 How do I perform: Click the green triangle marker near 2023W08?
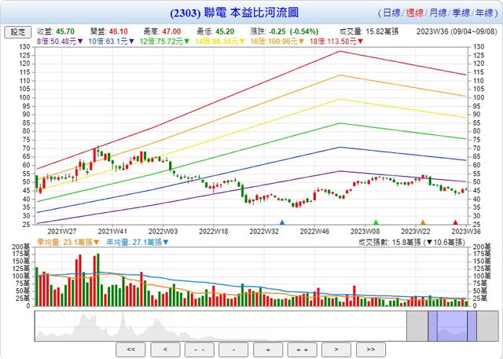pos(376,223)
